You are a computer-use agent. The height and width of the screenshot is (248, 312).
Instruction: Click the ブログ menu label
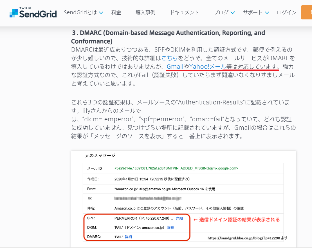tap(221, 13)
